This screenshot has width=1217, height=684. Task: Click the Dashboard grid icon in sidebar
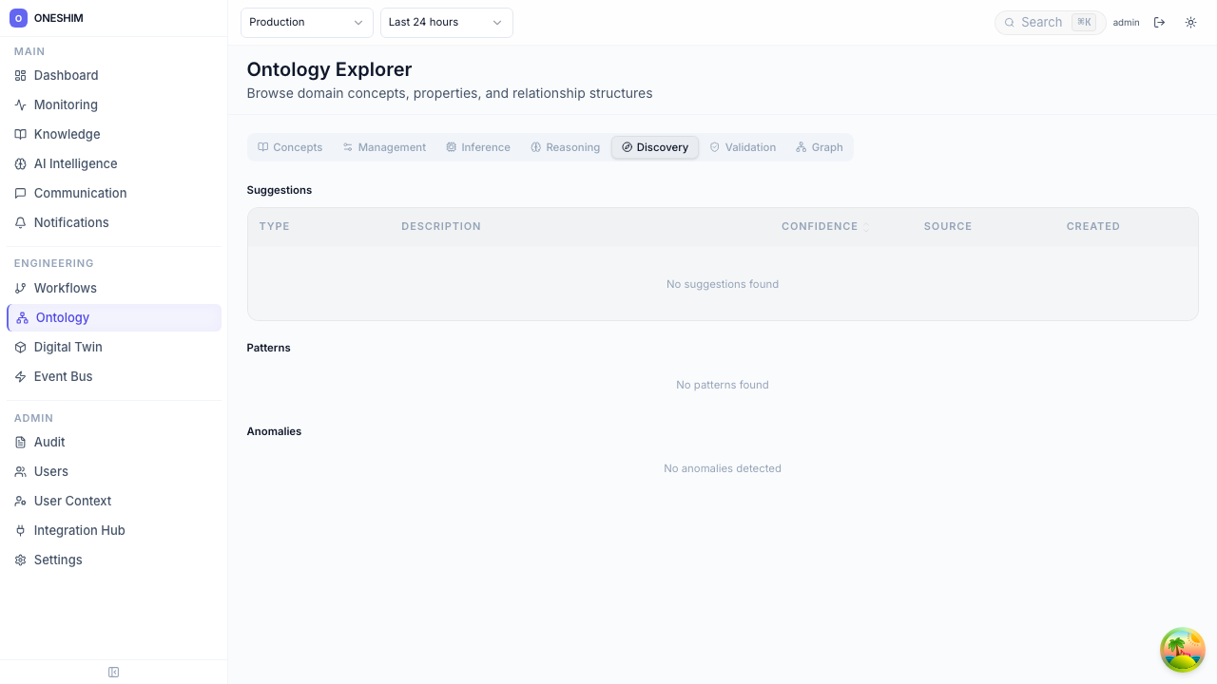coord(21,76)
